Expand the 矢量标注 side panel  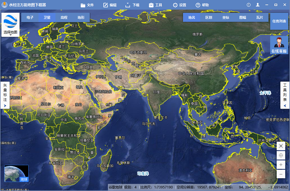(5, 95)
